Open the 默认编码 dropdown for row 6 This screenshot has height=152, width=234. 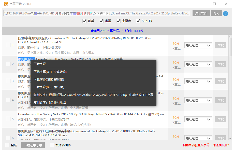[x=198, y=138]
